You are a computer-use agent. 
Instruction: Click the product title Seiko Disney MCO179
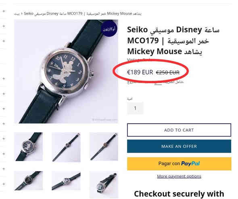click(x=173, y=40)
